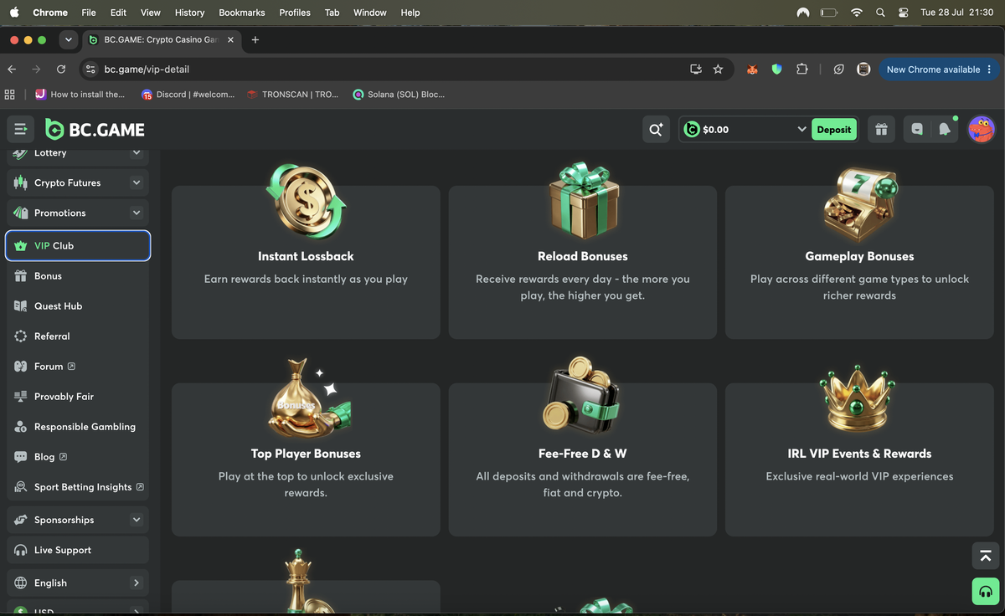Open the Solana (SOL) Bloc... bookmark

(x=399, y=95)
